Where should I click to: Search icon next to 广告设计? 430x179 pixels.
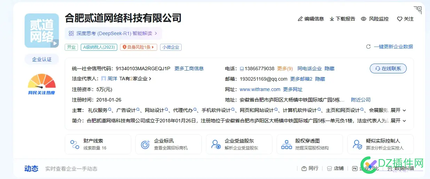(x=138, y=110)
